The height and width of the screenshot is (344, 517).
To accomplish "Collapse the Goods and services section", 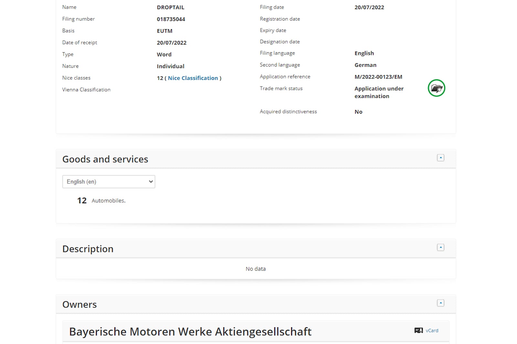I will tap(440, 158).
